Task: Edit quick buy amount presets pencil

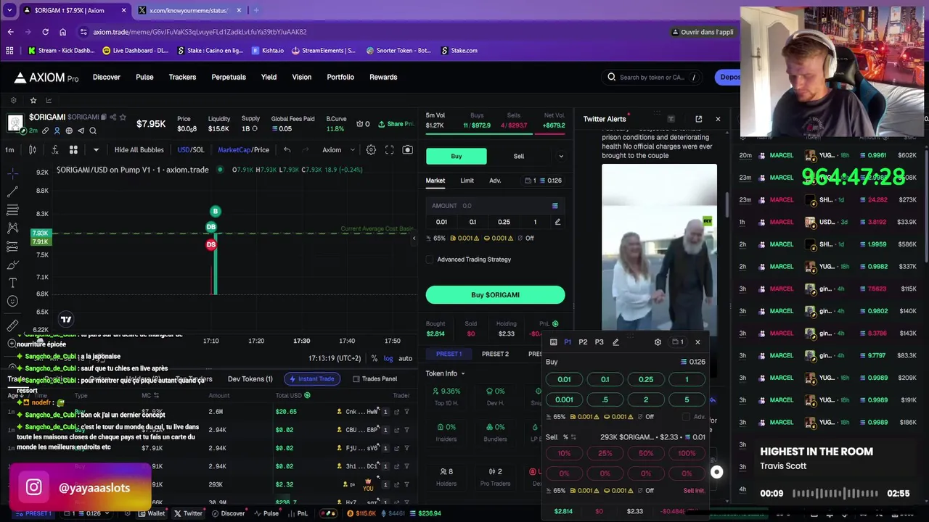Action: [x=557, y=222]
